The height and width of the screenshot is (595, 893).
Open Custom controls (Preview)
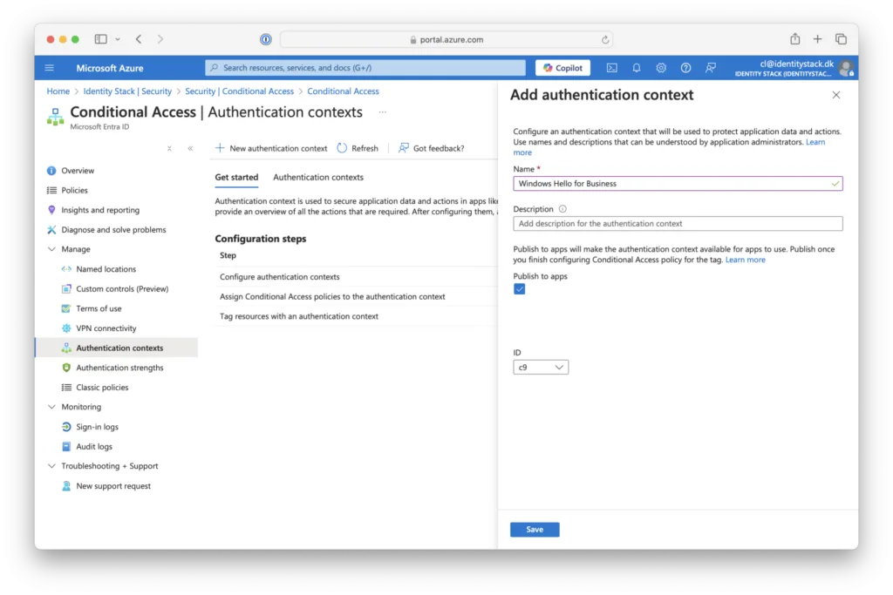point(122,289)
